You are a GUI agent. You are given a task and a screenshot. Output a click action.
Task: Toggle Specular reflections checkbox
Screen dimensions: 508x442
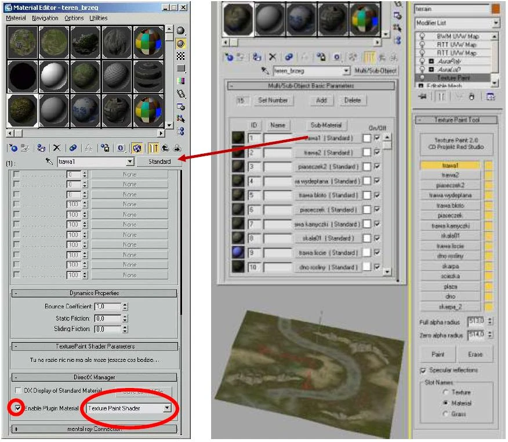[423, 371]
